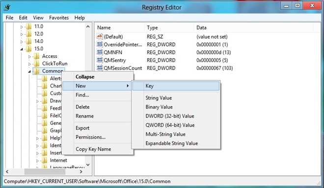Collapse the 15.0 tree node arrow
The width and height of the screenshot is (324, 188).
coord(22,49)
